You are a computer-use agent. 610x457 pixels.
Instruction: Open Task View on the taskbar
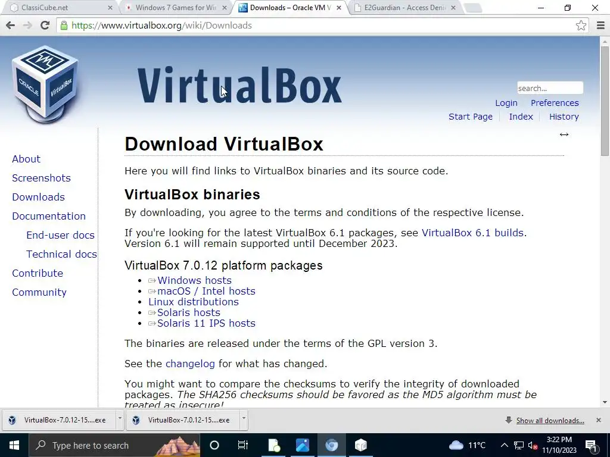(243, 445)
